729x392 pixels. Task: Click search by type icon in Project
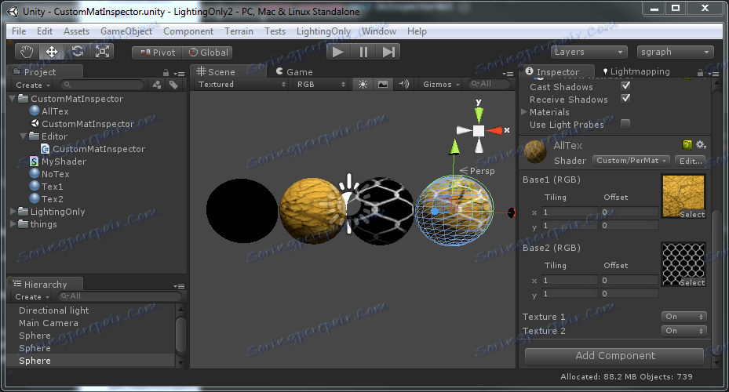[x=157, y=85]
